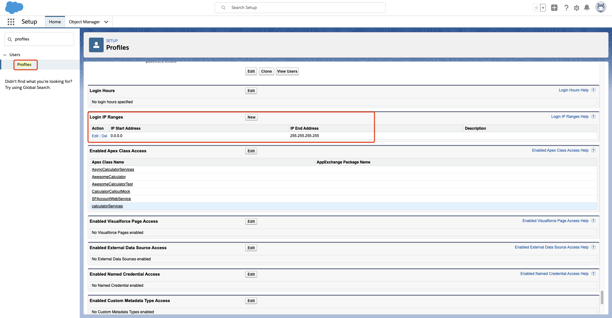Viewport: 612px width, 318px height.
Task: Click the vertical scrollbar on the right
Action: click(602, 297)
